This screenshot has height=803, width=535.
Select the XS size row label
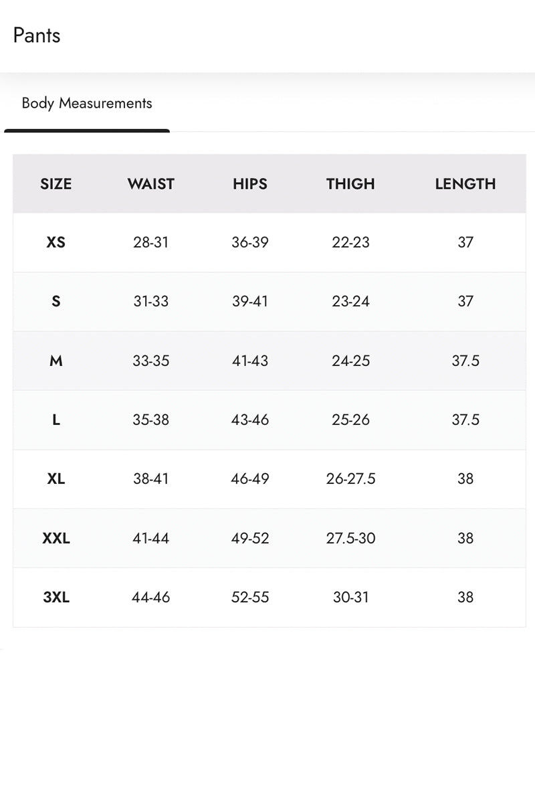click(x=56, y=242)
